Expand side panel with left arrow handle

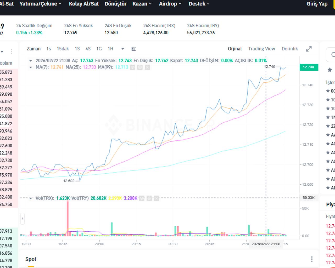tap(23, 219)
